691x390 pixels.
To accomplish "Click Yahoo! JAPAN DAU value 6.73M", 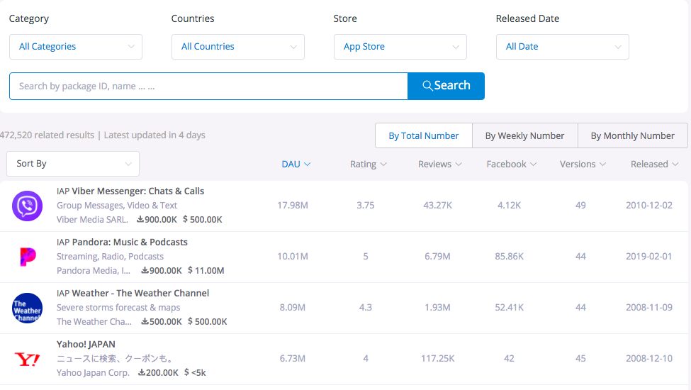I will tap(293, 358).
